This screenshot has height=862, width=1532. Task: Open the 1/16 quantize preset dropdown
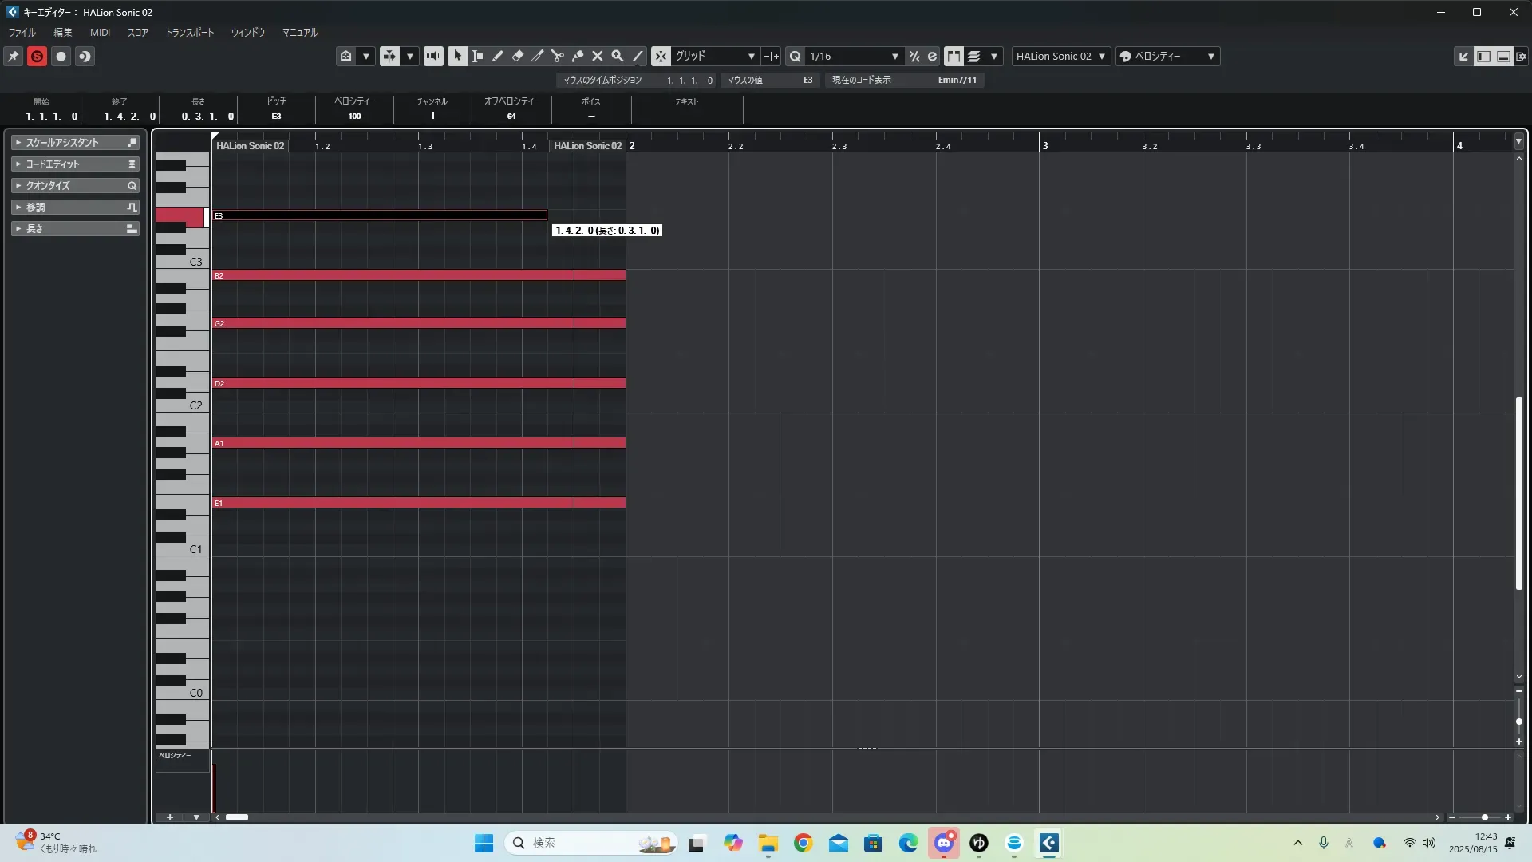point(894,56)
